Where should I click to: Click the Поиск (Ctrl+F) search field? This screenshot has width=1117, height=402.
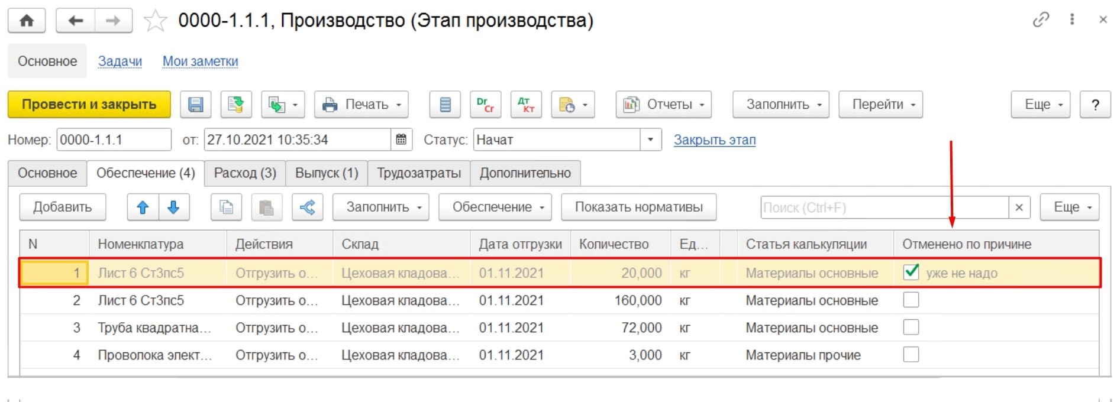pos(884,208)
